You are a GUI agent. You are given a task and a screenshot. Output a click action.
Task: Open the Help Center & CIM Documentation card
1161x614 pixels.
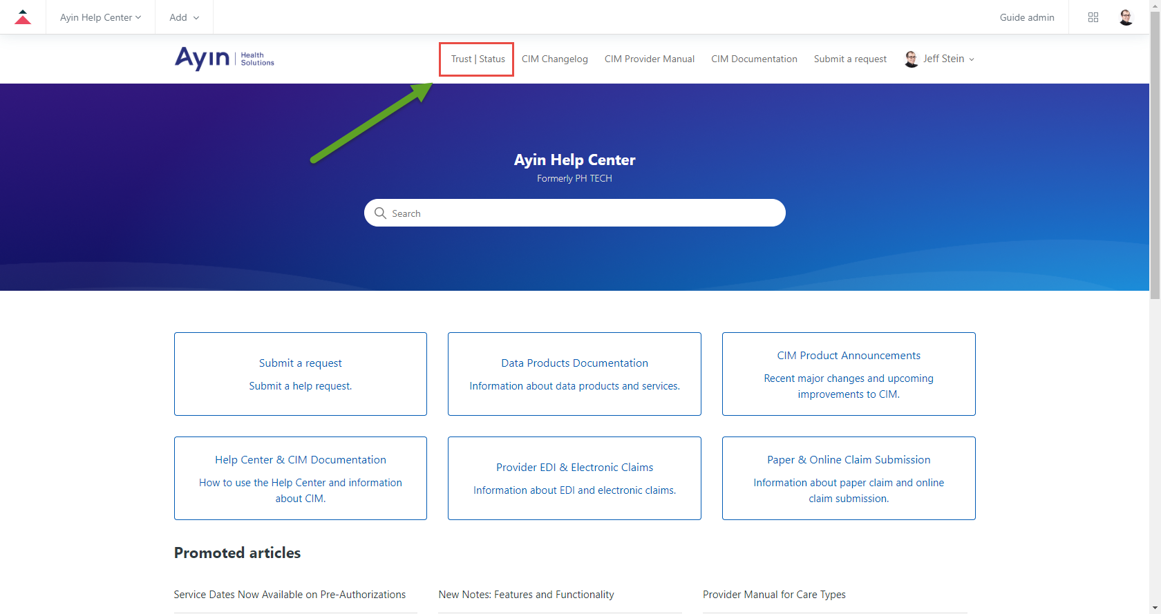click(301, 478)
